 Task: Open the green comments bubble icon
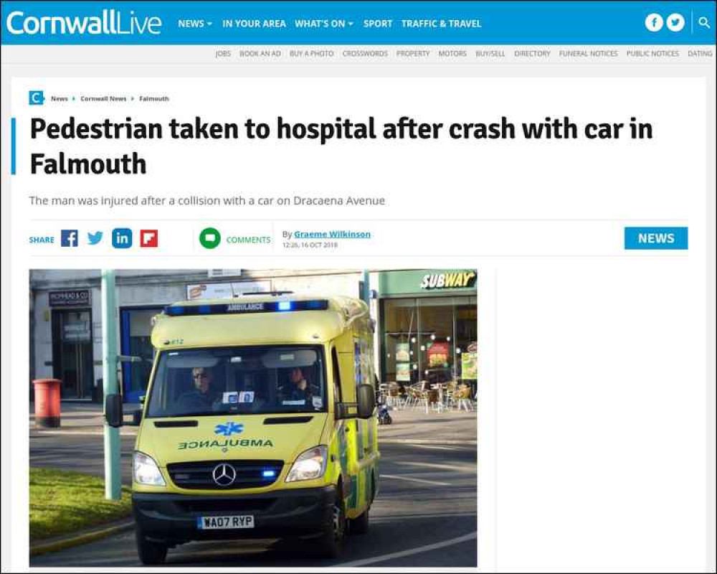pyautogui.click(x=210, y=238)
